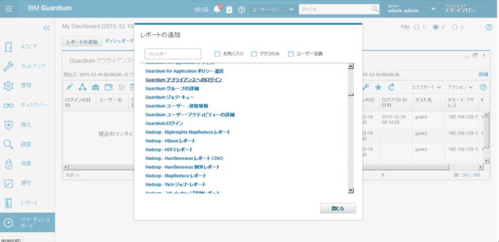Viewport: 499px width, 242px height.
Task: Click the star favorite icon in report toolbar
Action: click(378, 87)
